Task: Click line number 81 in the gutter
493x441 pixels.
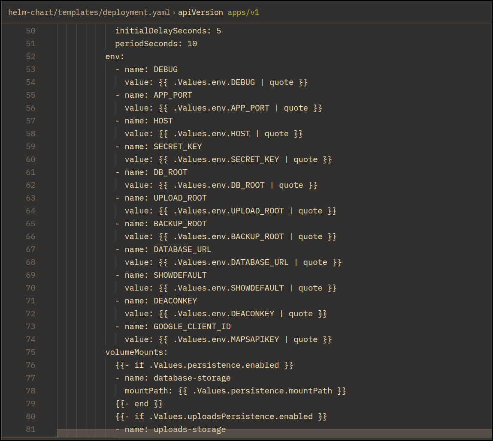Action: [x=30, y=429]
